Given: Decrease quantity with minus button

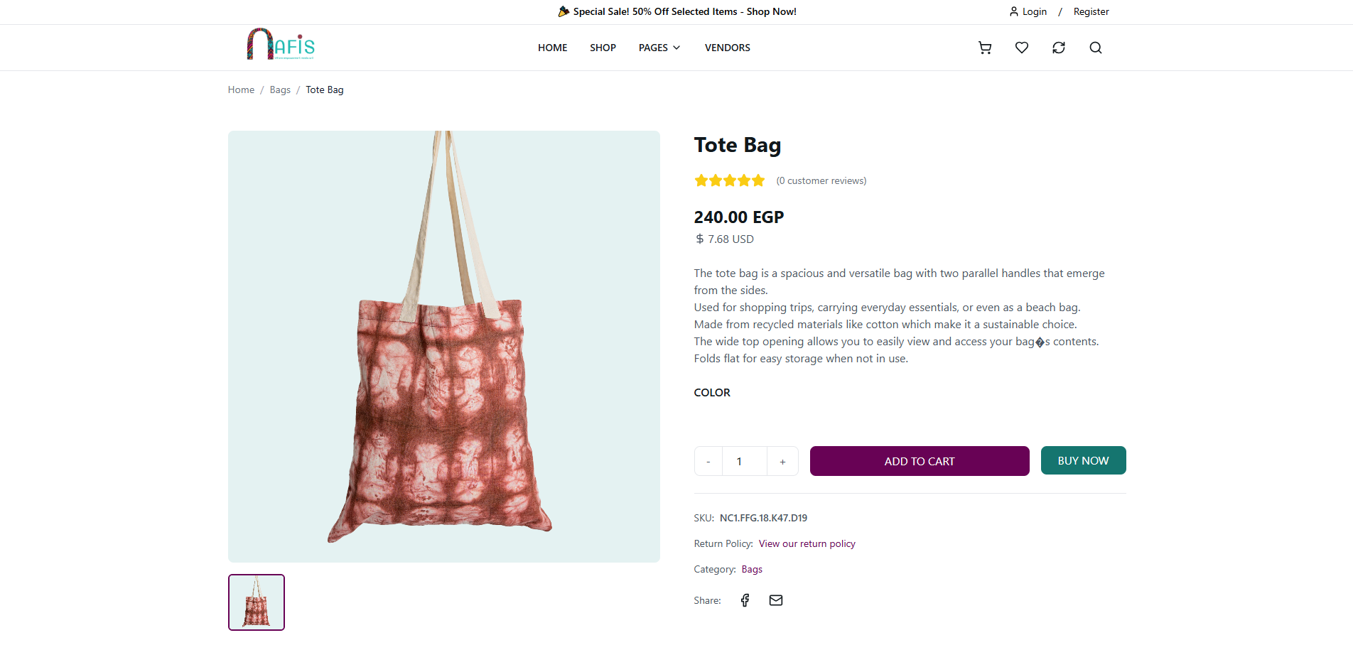Looking at the screenshot, I should coord(708,462).
